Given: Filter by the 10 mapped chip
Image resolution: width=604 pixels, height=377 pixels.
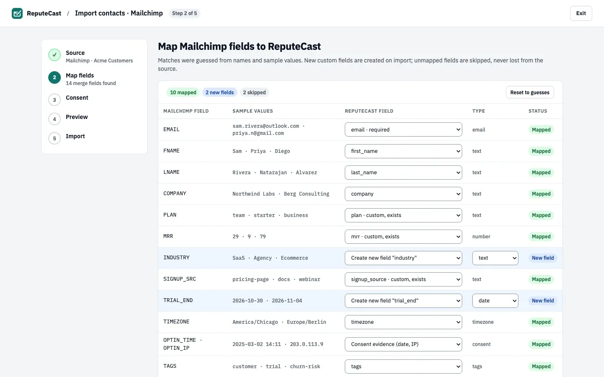Looking at the screenshot, I should pyautogui.click(x=183, y=93).
